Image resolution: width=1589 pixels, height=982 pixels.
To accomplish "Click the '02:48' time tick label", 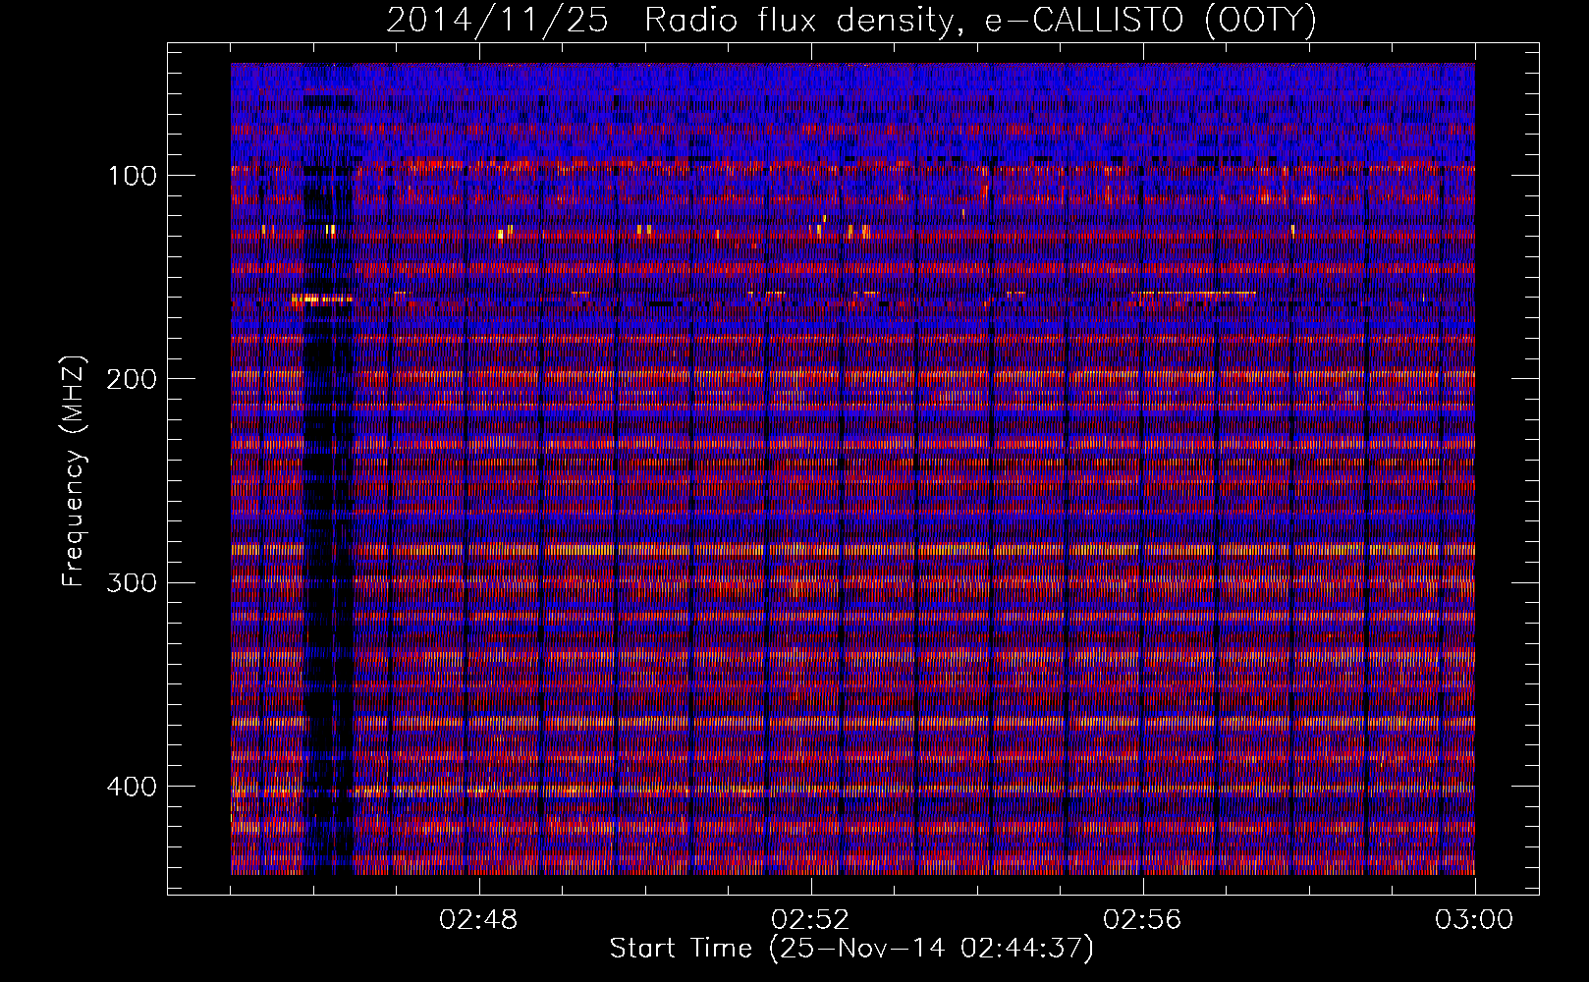I will (x=479, y=920).
